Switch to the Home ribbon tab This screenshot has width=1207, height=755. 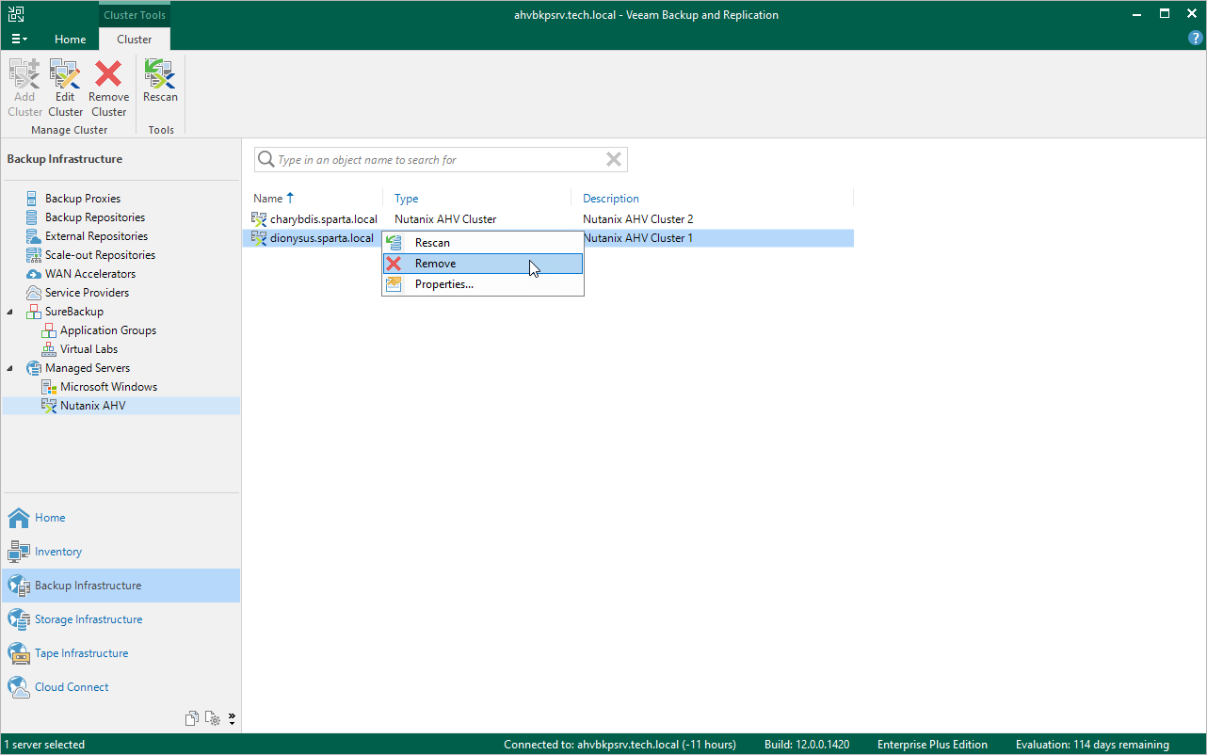tap(71, 40)
